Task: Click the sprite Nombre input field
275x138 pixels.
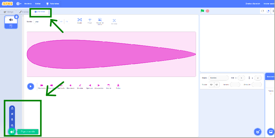Action: (x=219, y=78)
